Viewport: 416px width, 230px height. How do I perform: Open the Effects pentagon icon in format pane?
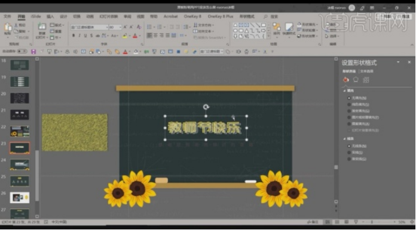click(x=356, y=80)
